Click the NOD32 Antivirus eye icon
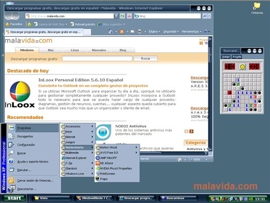The height and width of the screenshot is (203, 270). [x=103, y=132]
